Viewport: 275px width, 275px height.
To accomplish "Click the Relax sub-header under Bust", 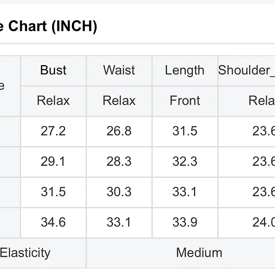I will point(53,101).
